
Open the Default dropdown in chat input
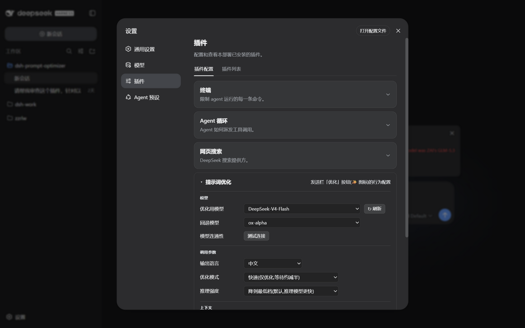tap(420, 216)
